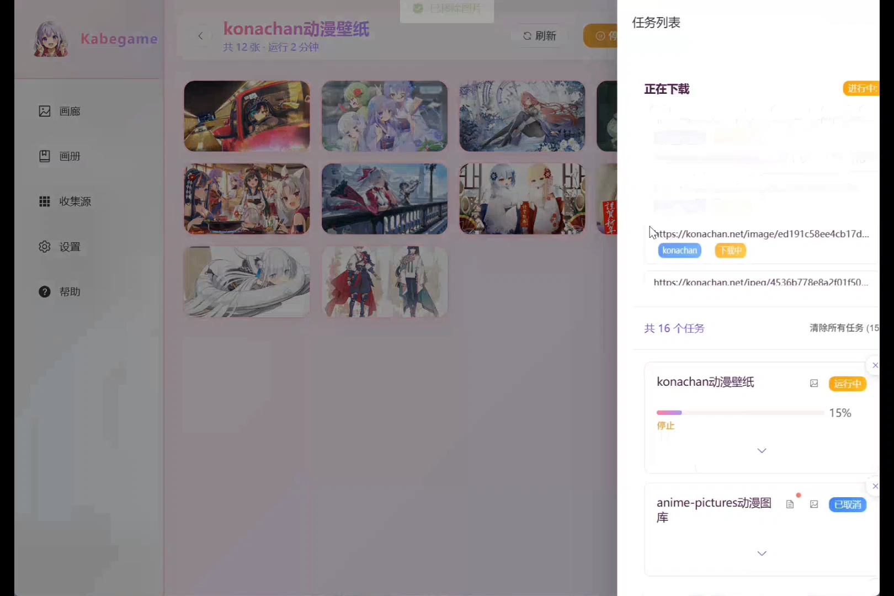Open the two kimono girls thumbnail

[522, 199]
